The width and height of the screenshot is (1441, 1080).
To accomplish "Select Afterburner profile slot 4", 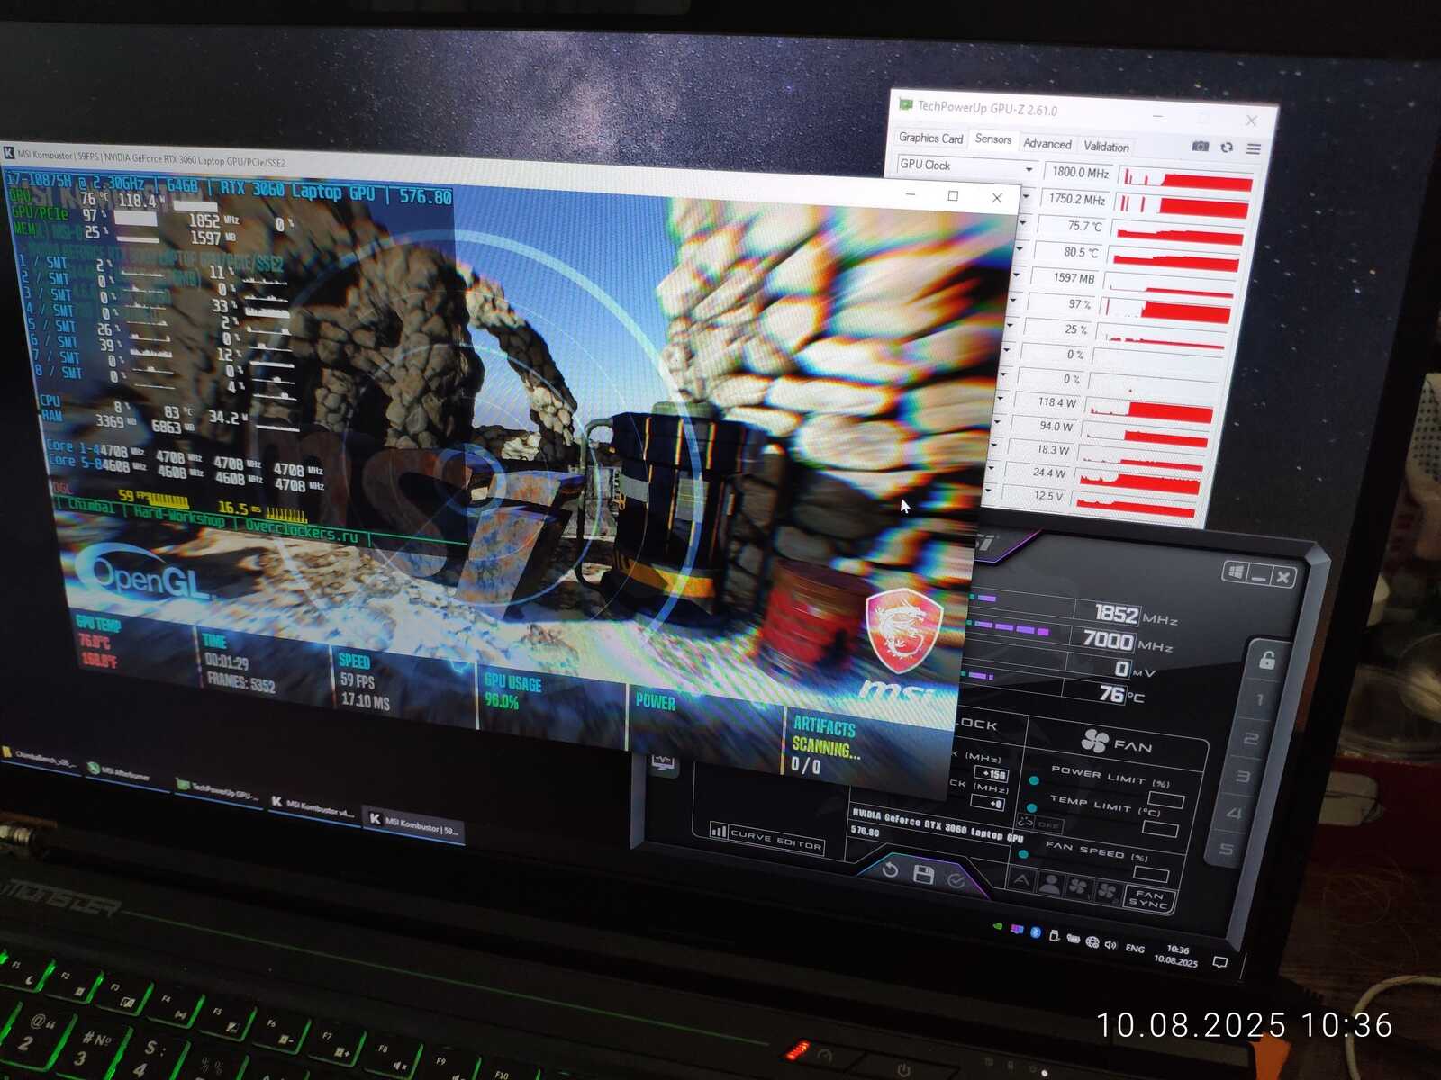I will tap(1234, 814).
